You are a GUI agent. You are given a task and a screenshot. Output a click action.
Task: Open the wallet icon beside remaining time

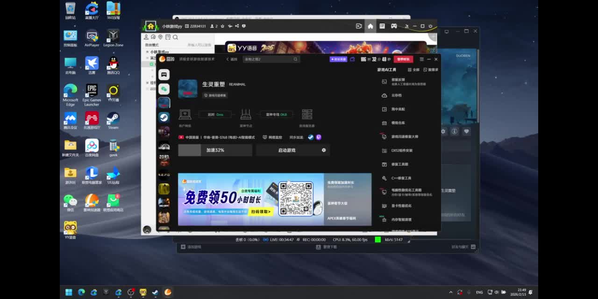(352, 59)
